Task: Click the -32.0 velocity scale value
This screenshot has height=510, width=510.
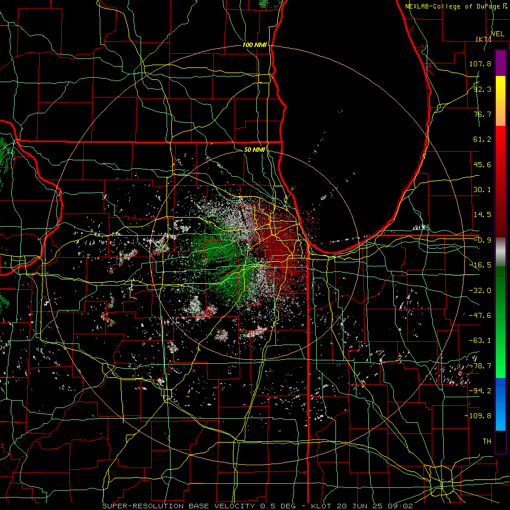Action: 480,291
